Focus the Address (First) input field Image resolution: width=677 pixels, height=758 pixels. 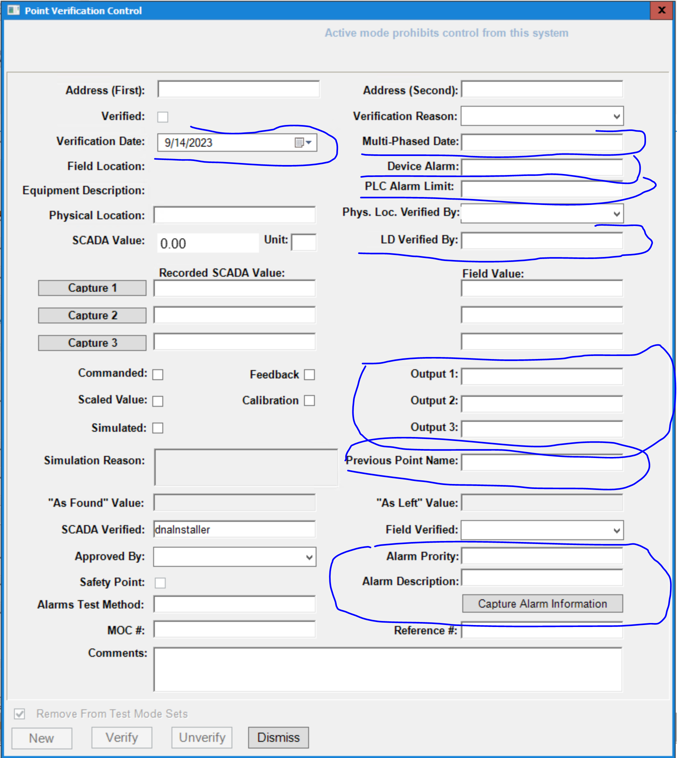pyautogui.click(x=238, y=90)
